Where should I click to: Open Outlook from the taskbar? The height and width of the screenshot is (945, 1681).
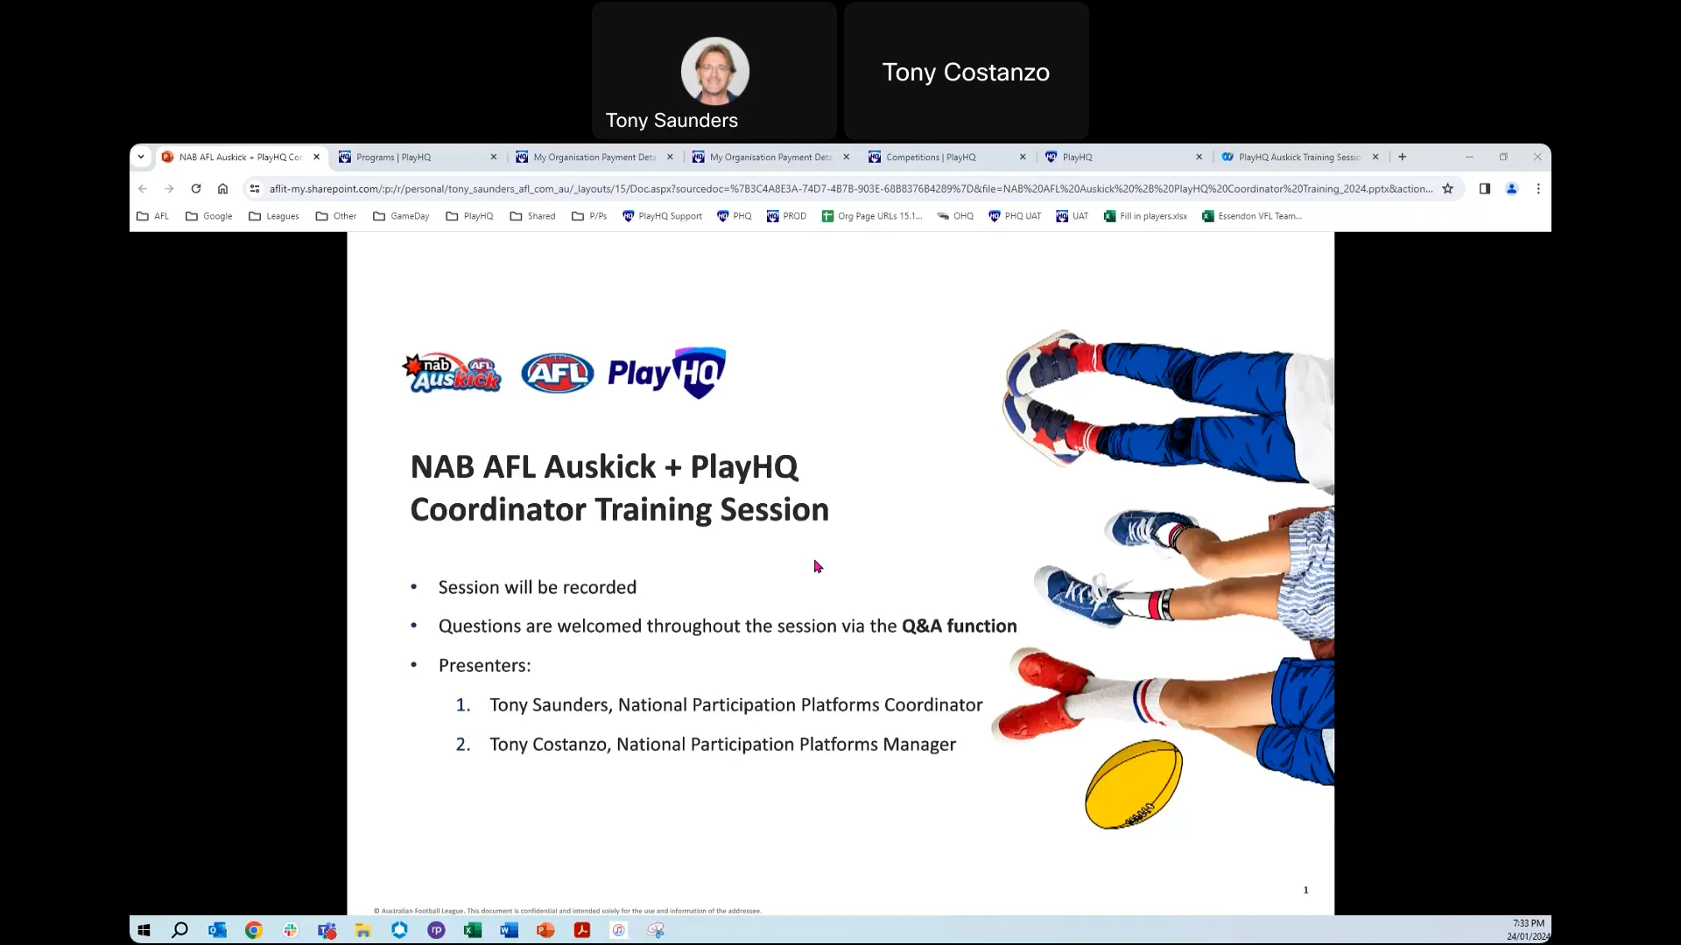217,930
